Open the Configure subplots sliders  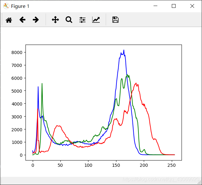[x=82, y=20]
